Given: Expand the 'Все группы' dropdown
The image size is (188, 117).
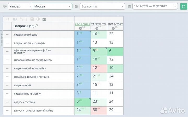Looking at the screenshot, I should click(x=102, y=6).
